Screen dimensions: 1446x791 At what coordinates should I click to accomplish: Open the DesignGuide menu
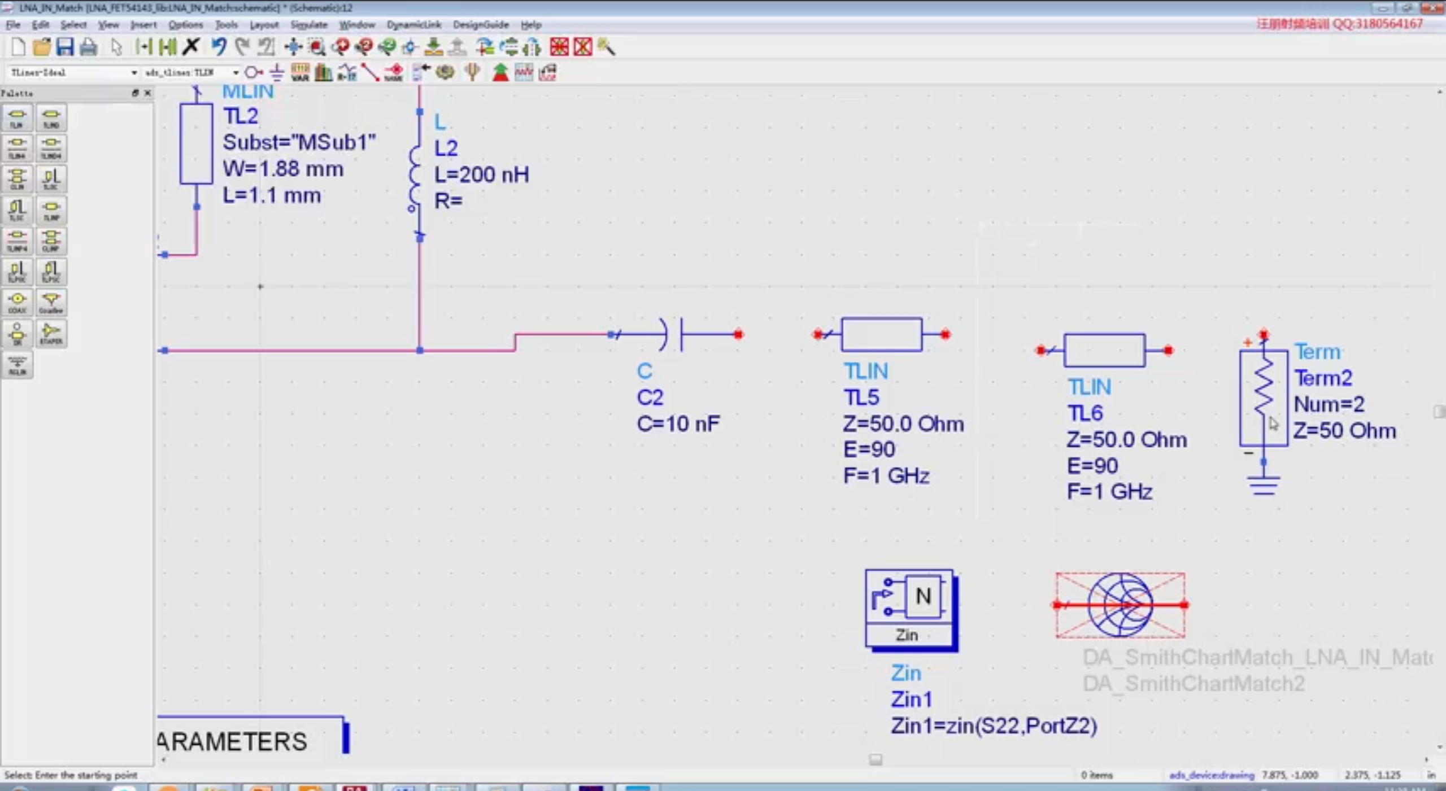point(480,25)
